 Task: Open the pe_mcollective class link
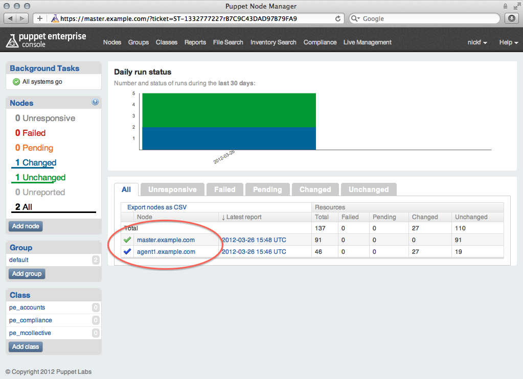coord(30,333)
